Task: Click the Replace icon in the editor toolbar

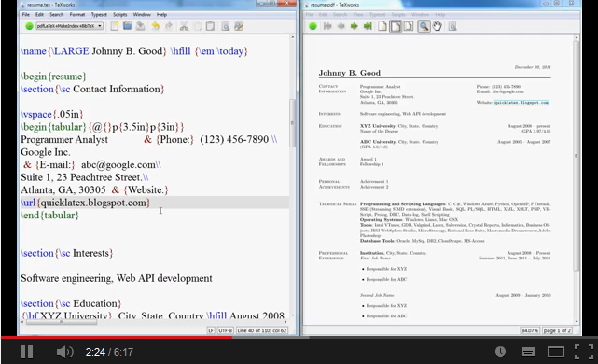Action: (x=239, y=26)
